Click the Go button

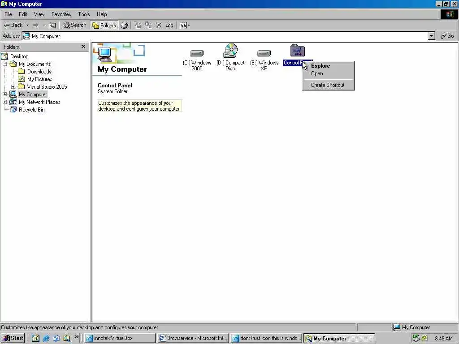(447, 36)
